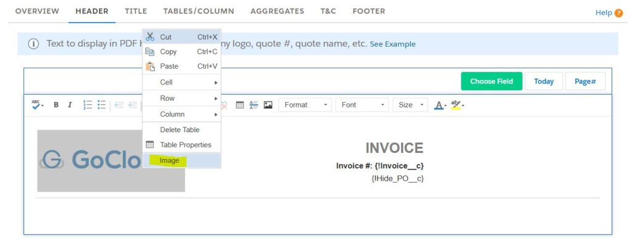Choose Cut from the context menu

coord(182,37)
